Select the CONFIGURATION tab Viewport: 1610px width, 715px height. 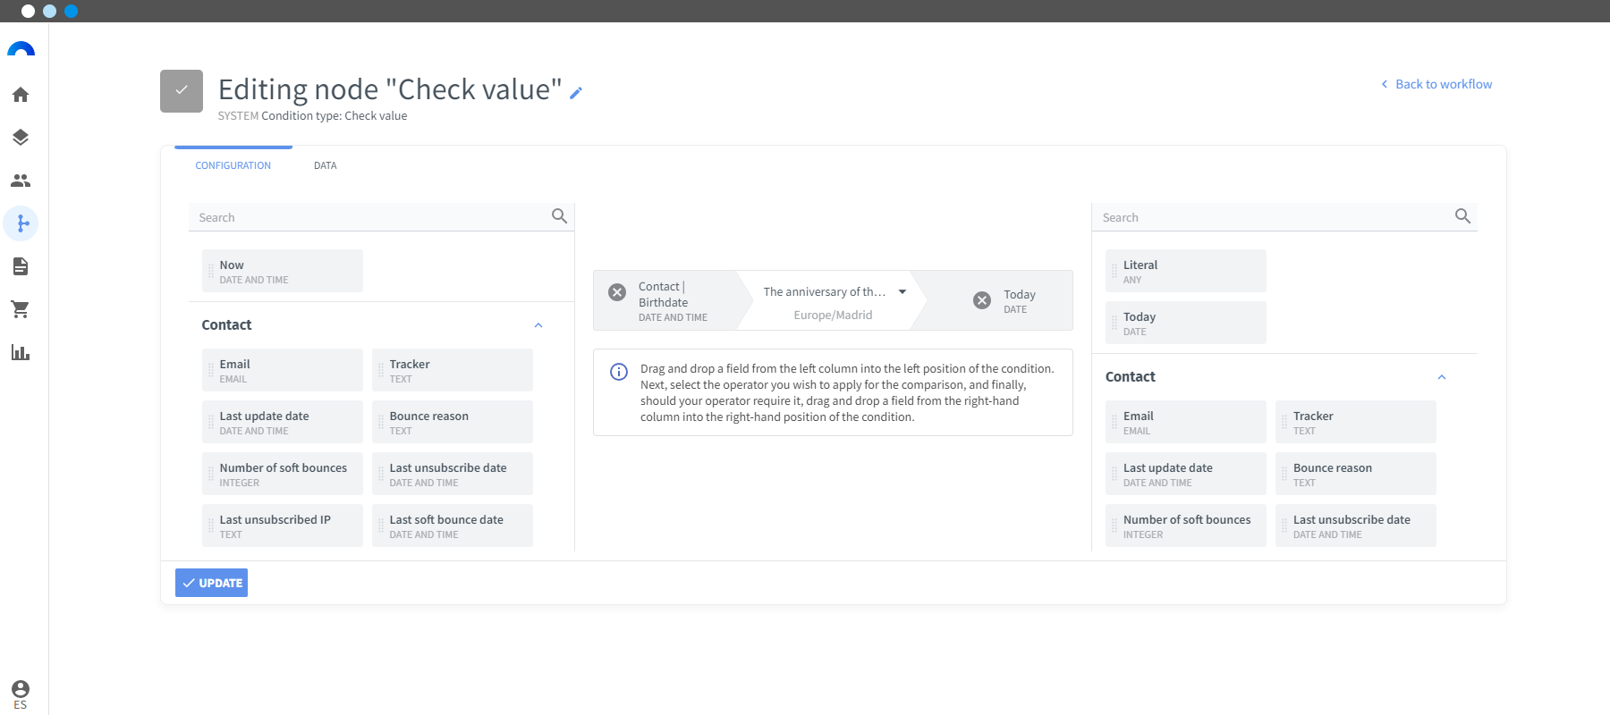pos(233,165)
